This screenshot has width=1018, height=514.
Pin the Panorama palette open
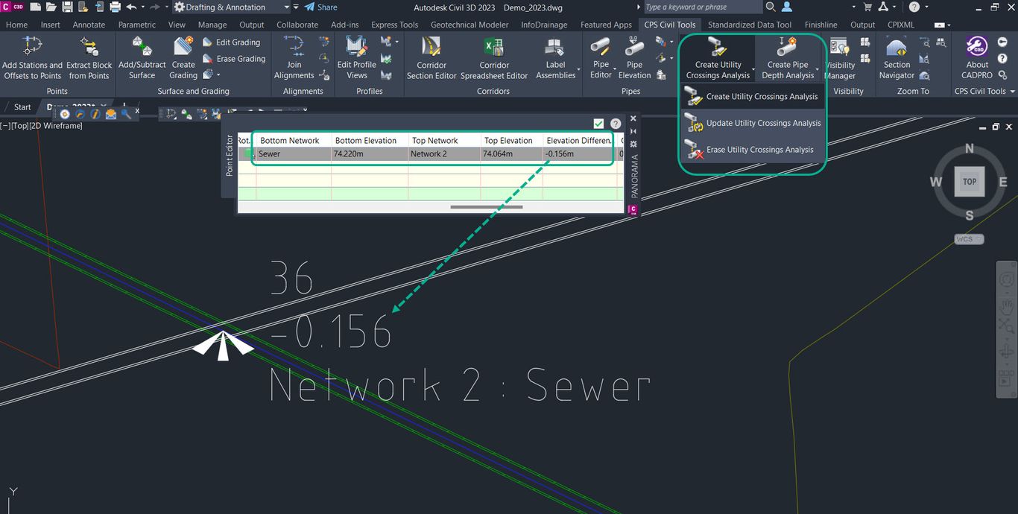tap(633, 131)
